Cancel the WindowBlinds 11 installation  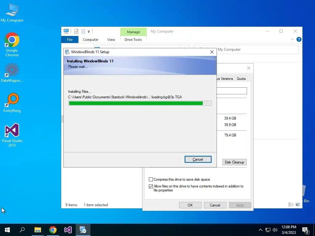coord(198,159)
